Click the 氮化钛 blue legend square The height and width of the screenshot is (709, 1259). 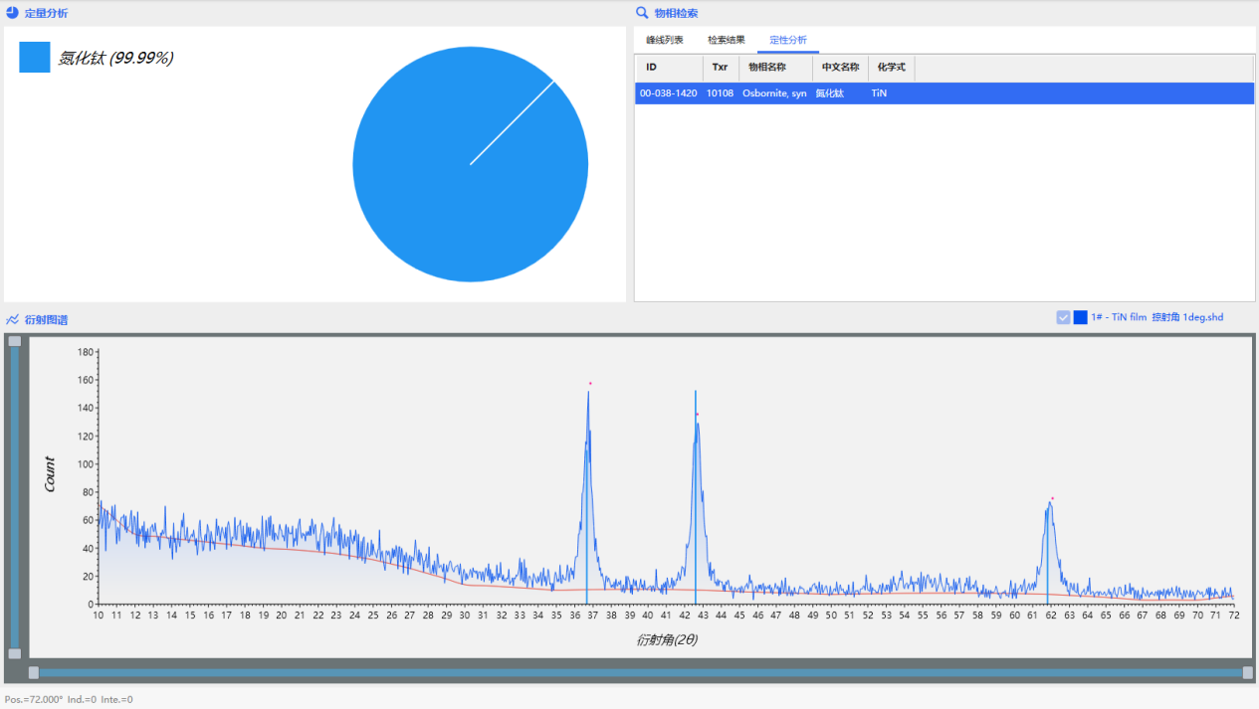[35, 58]
